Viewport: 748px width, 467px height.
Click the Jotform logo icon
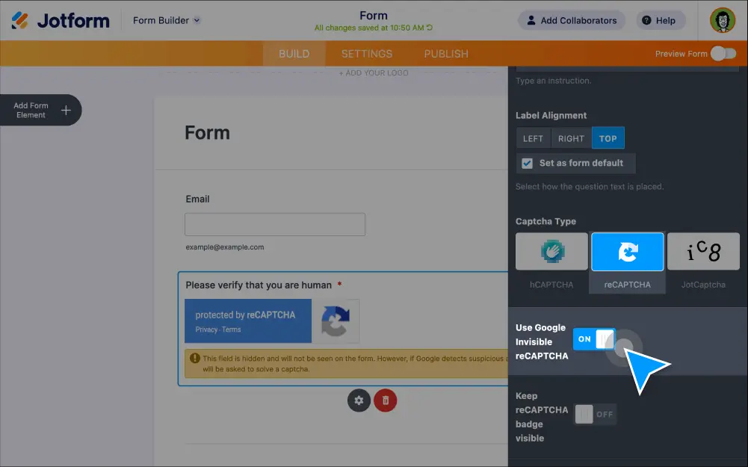point(20,20)
